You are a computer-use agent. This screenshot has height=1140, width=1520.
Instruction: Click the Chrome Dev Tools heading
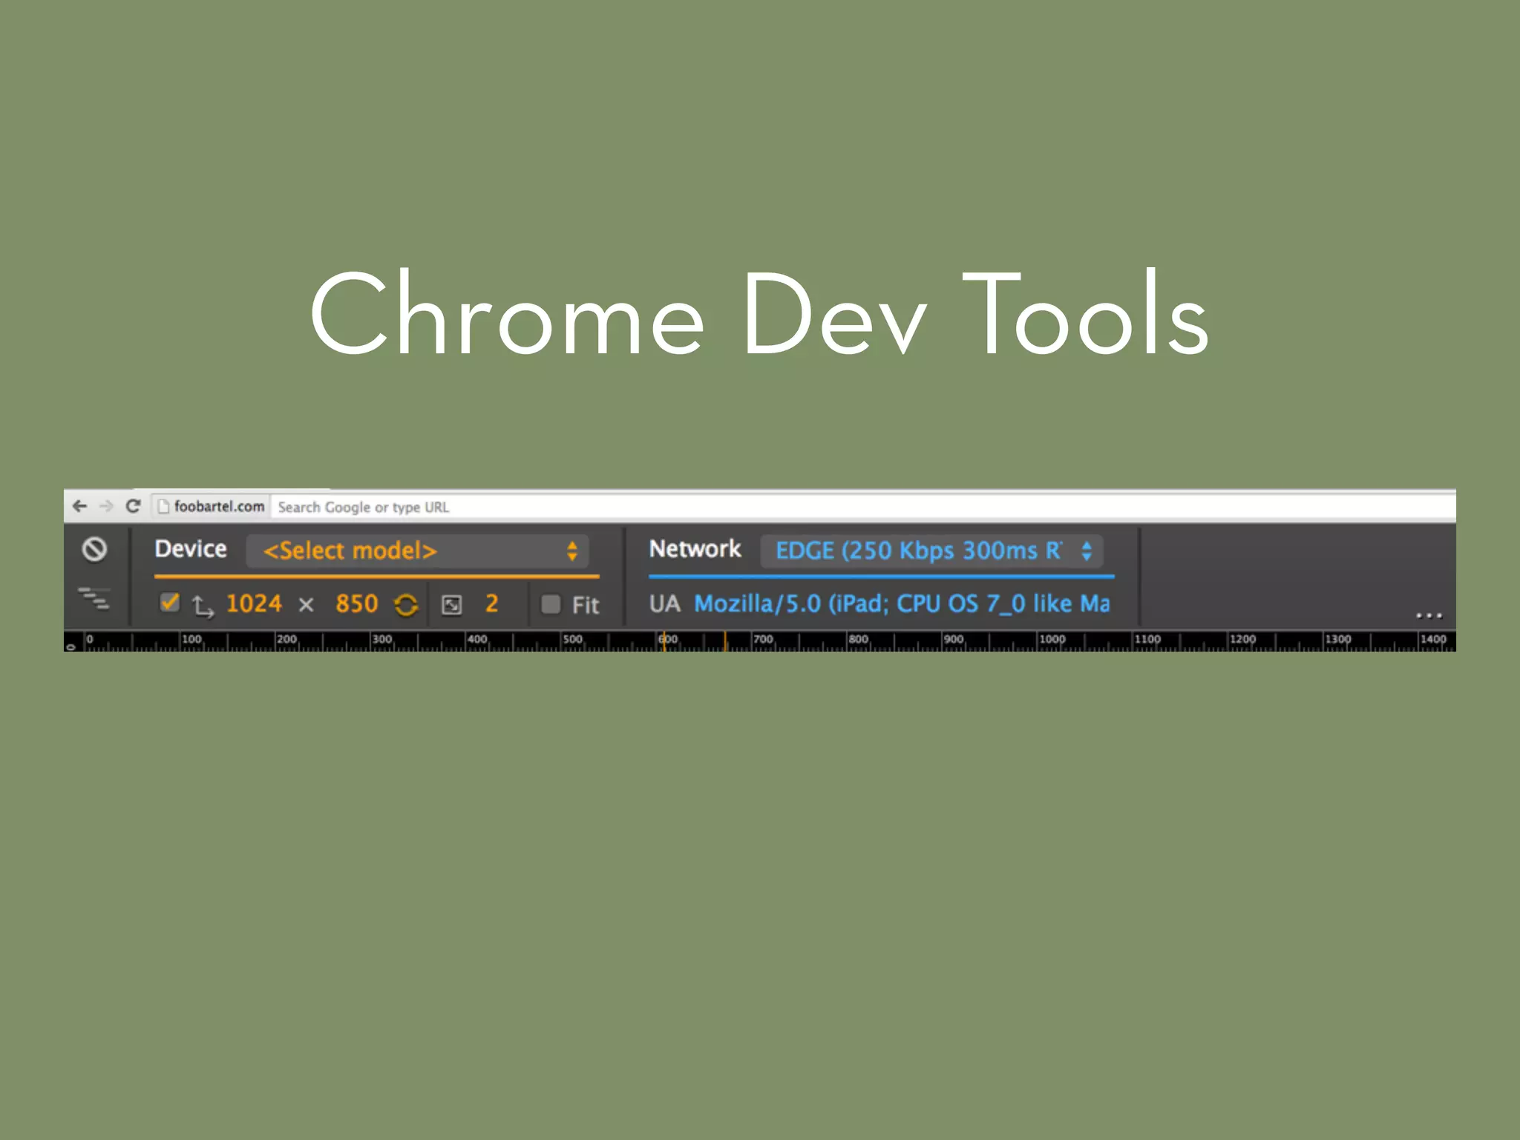[x=760, y=312]
